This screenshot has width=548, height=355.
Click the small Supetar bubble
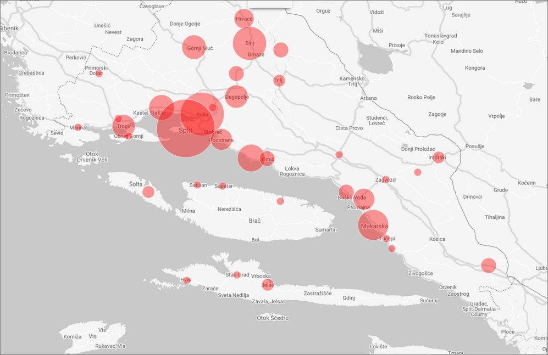(x=223, y=186)
